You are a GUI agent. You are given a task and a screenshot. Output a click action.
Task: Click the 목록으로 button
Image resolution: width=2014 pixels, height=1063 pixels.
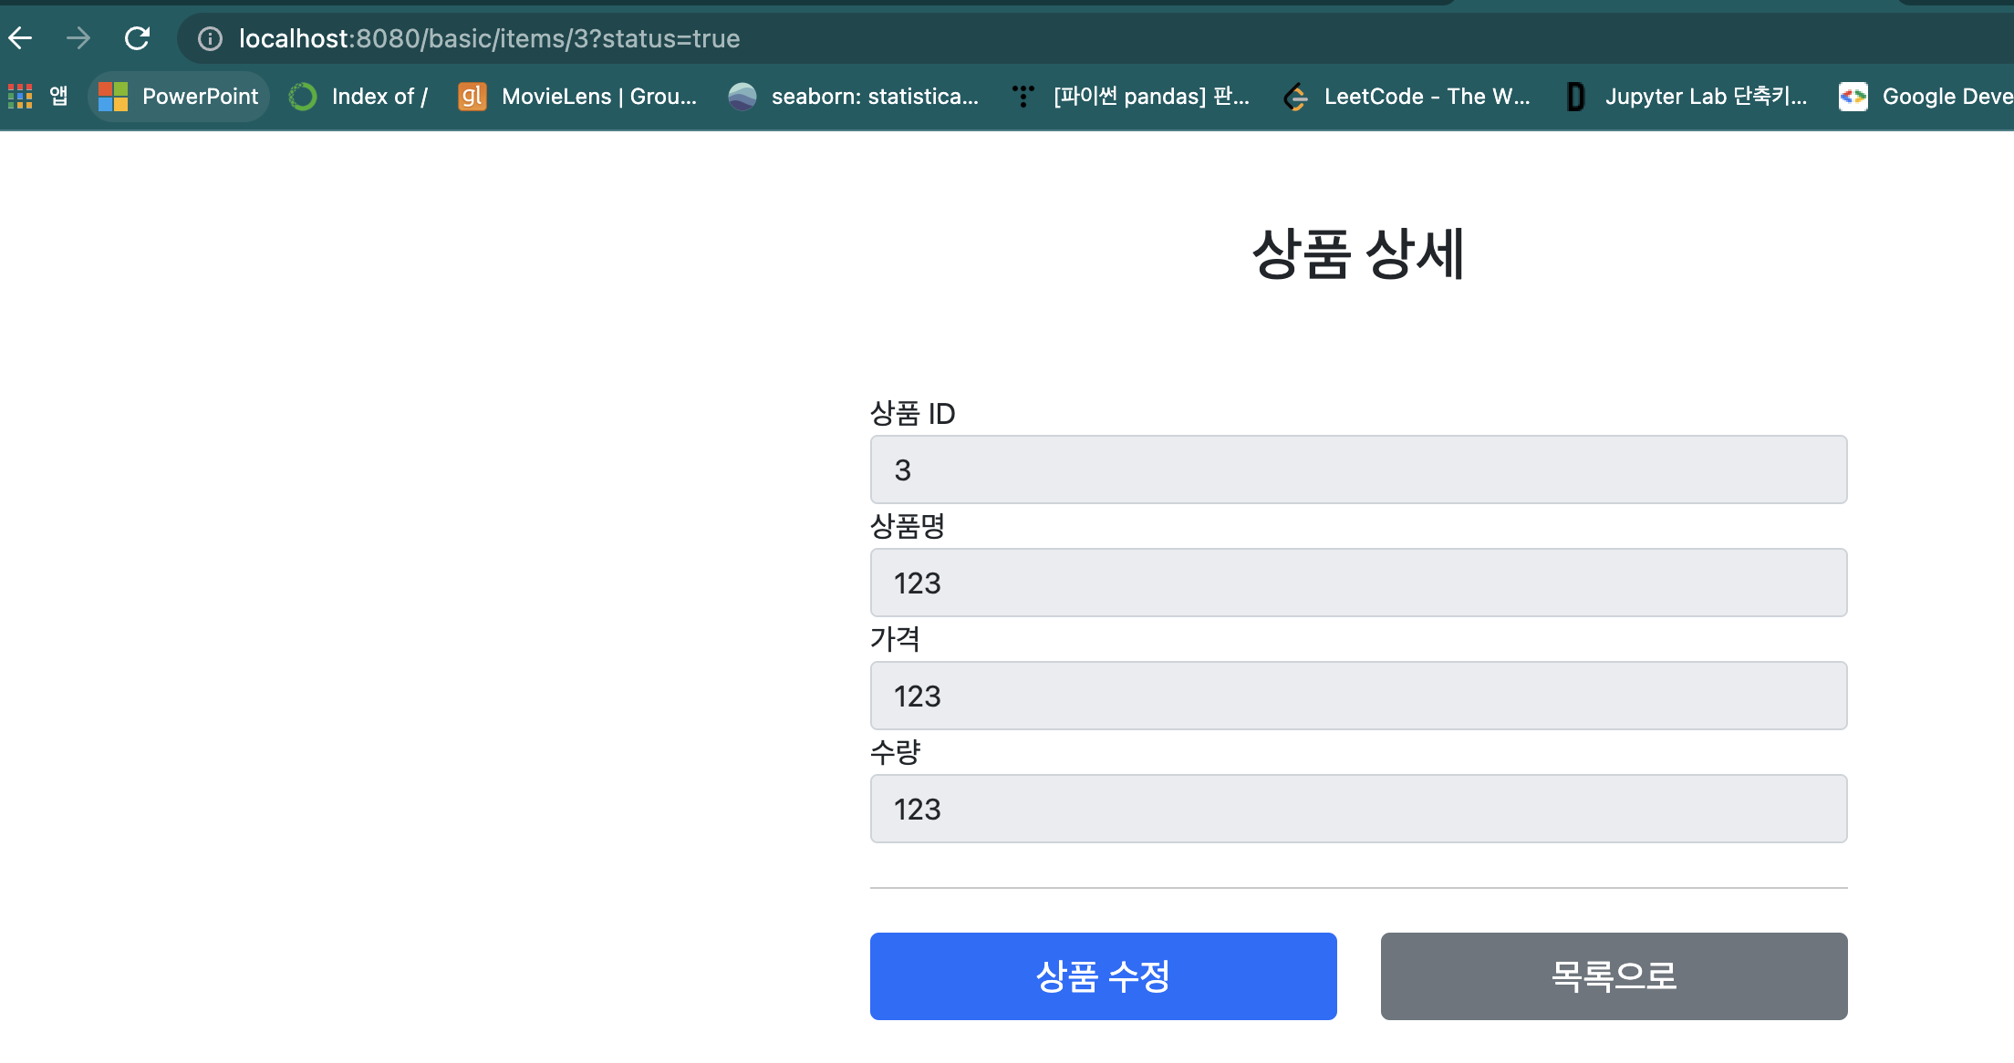[1614, 975]
